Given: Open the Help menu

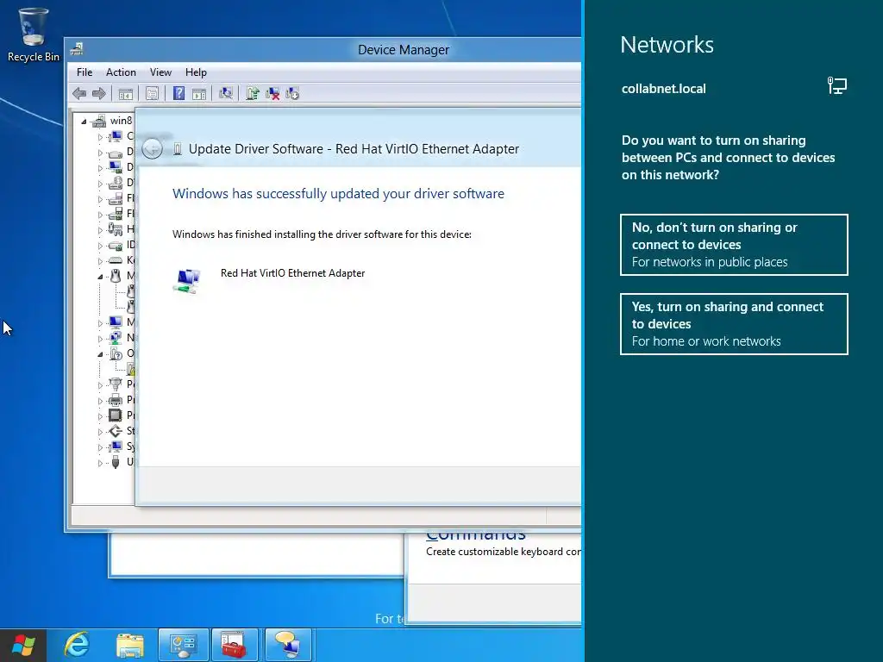Looking at the screenshot, I should click(196, 72).
